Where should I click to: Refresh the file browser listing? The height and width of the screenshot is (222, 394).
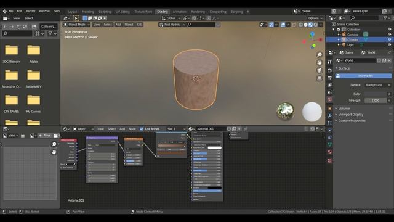[25, 27]
